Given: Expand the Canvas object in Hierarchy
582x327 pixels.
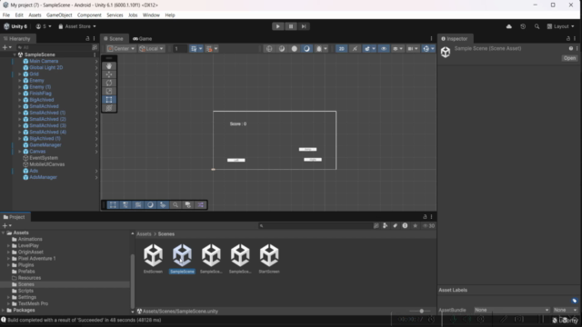Looking at the screenshot, I should coord(20,152).
